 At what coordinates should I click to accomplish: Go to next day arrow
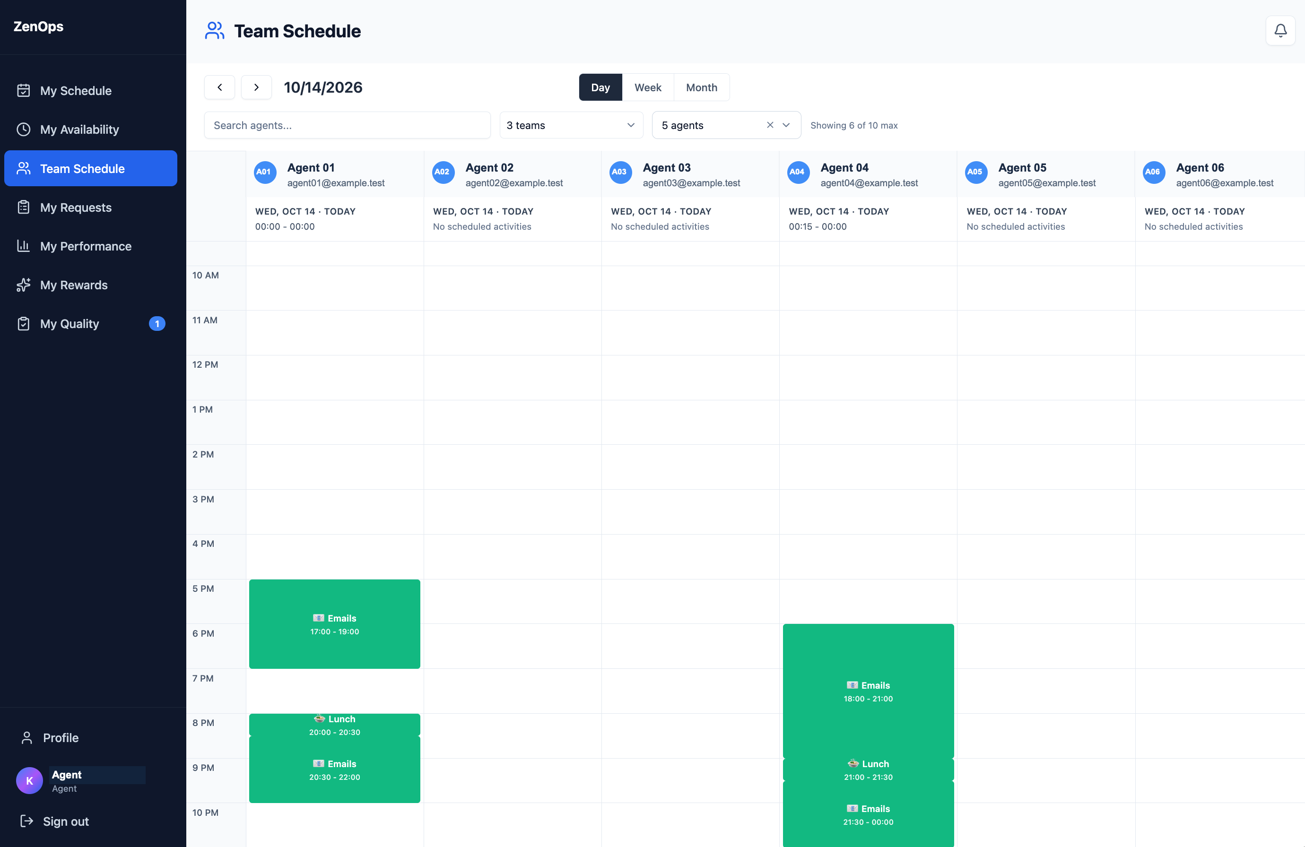pos(256,87)
